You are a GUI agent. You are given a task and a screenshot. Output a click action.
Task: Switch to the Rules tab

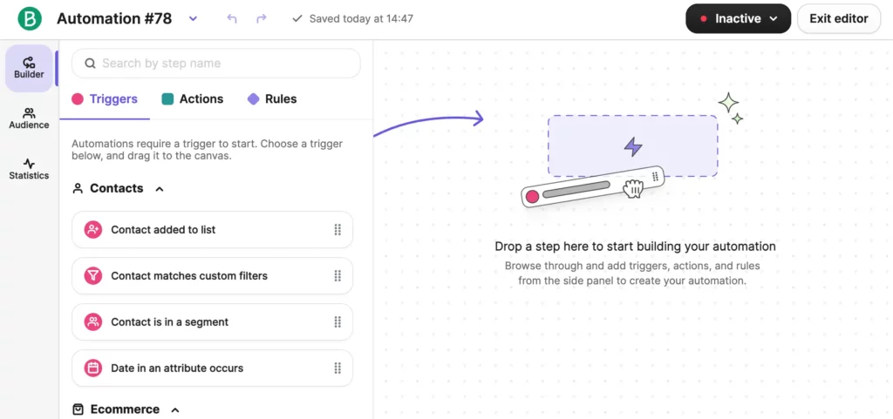pos(272,99)
